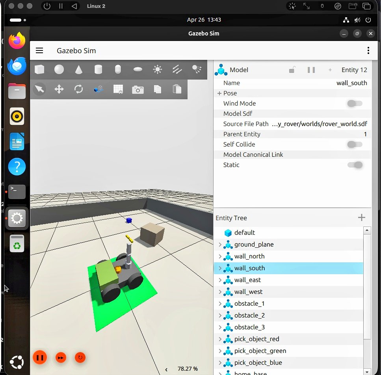This screenshot has width=381, height=375.
Task: Select the default world entry
Action: (288, 233)
